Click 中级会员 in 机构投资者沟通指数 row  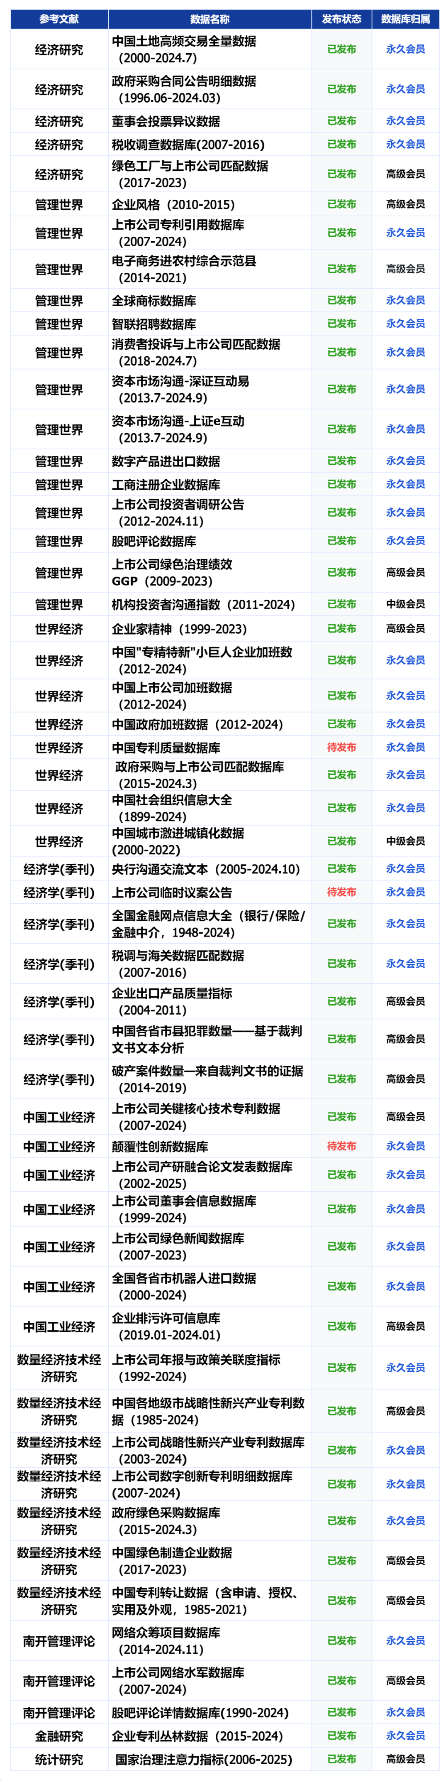pos(405,605)
